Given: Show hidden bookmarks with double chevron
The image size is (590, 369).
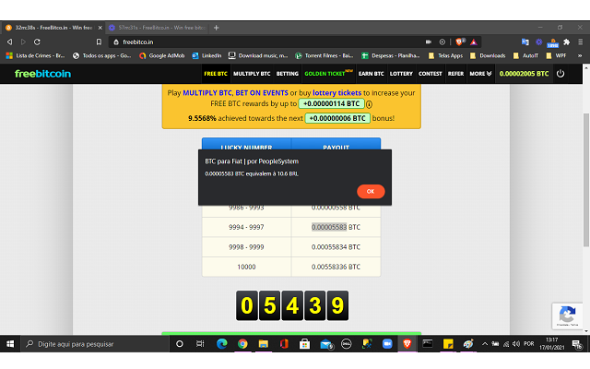Looking at the screenshot, I should click(580, 55).
